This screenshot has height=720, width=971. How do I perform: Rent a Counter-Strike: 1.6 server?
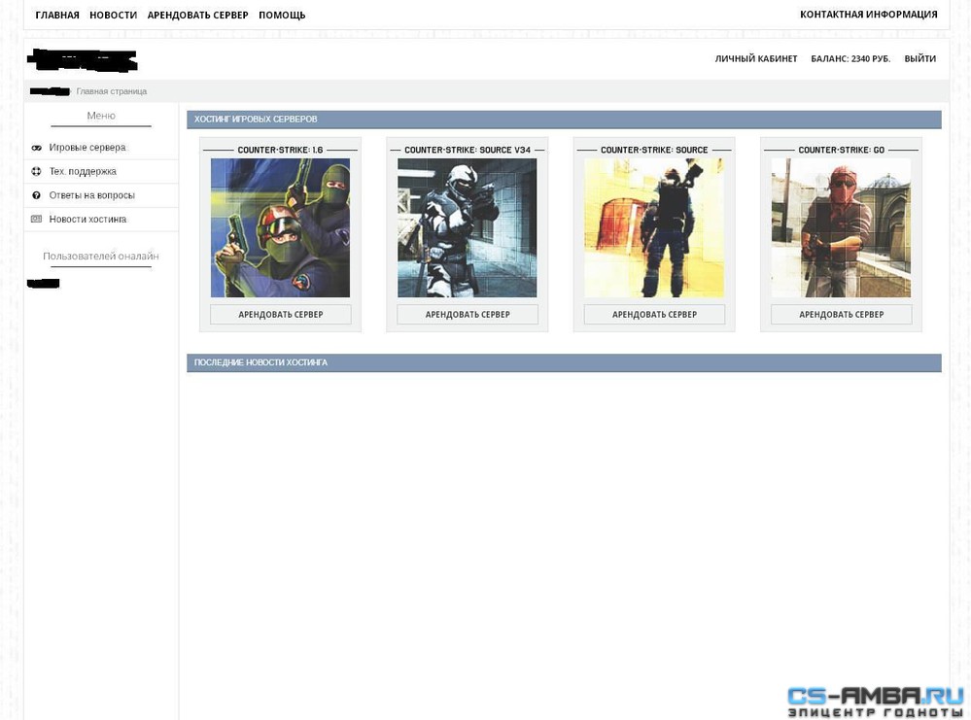point(281,315)
